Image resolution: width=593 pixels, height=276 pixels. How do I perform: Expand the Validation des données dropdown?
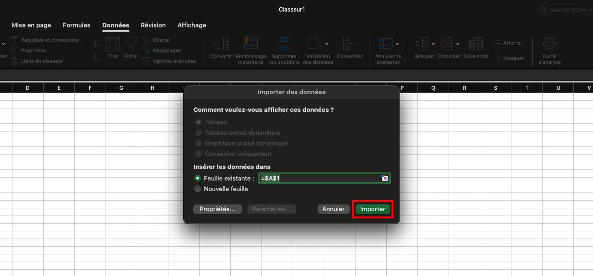coord(327,44)
